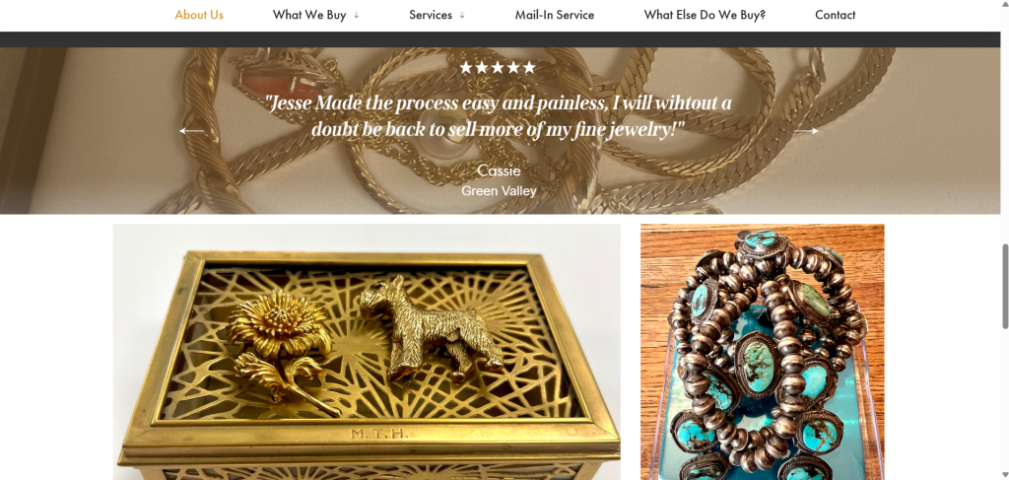
Task: Go to Mail-In Service page
Action: [555, 15]
